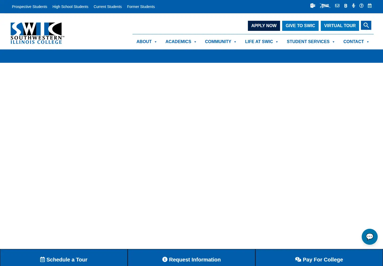383x266 pixels.
Task: Click the microphone podcast icon
Action: pyautogui.click(x=353, y=6)
